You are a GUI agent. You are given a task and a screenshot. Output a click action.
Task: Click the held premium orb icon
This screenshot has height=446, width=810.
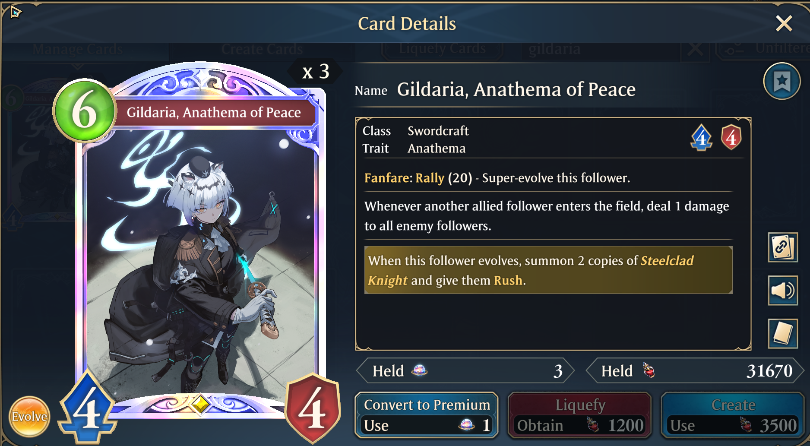pos(419,370)
